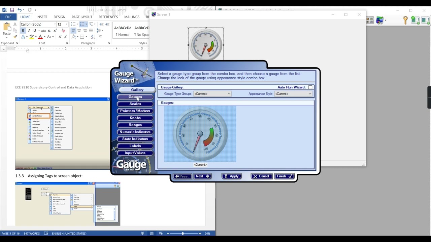Open multilevel list options
The height and width of the screenshot is (242, 431).
pyautogui.click(x=91, y=24)
